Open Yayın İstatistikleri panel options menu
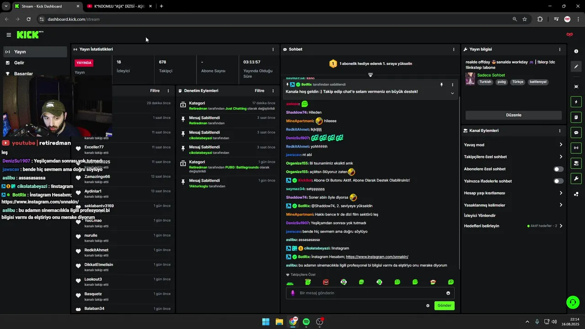The image size is (585, 329). pyautogui.click(x=273, y=49)
